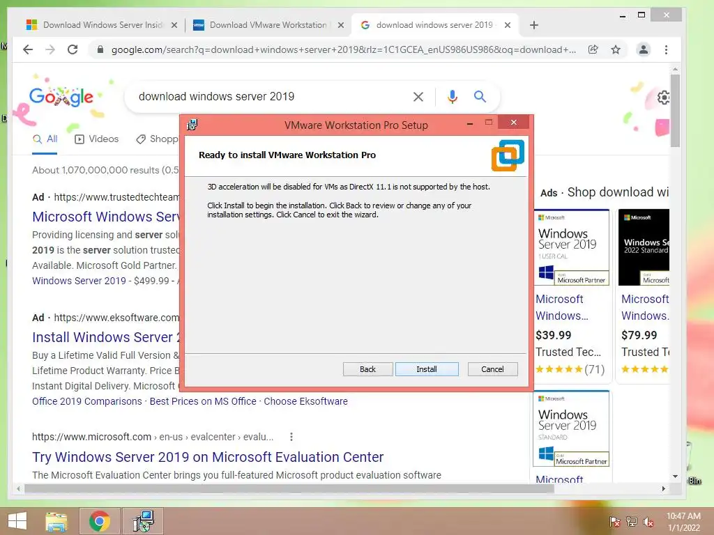Click the Action Center flag tray icon
Image resolution: width=714 pixels, height=535 pixels.
(615, 521)
